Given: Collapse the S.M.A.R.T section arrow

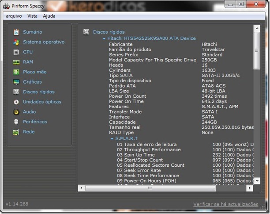Looking at the screenshot, I should tap(112, 138).
